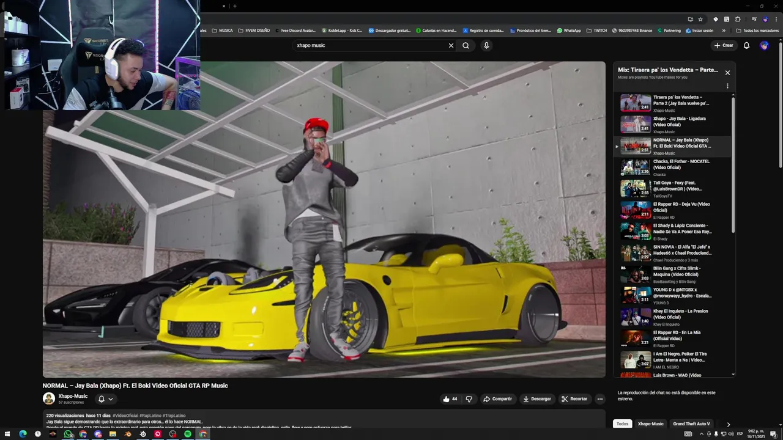The height and width of the screenshot is (440, 783).
Task: Play Khey El Inquieto - La Presion
Action: tap(673, 317)
